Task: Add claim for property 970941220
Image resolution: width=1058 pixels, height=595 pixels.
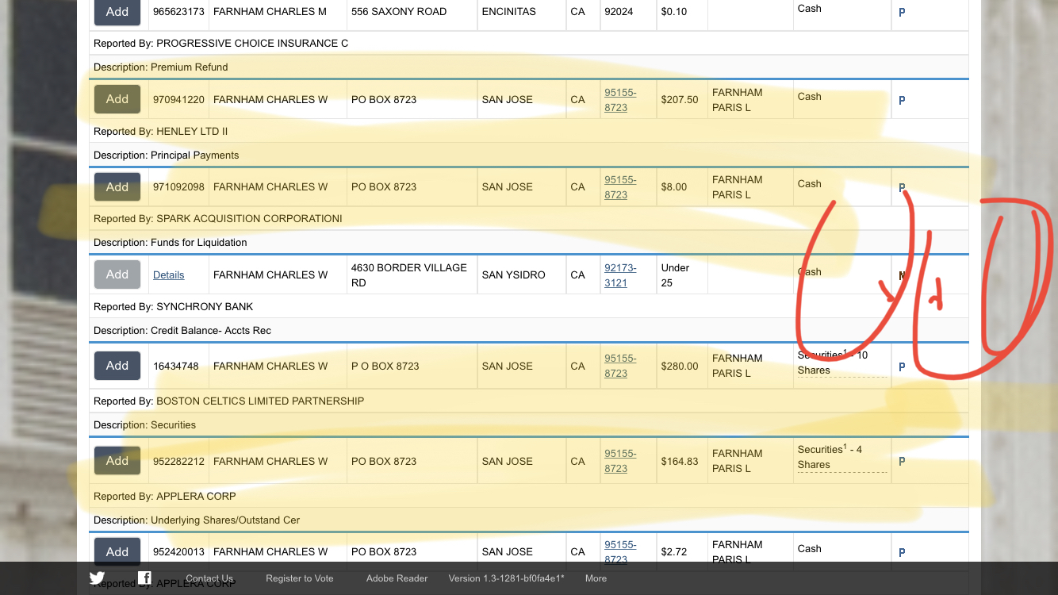Action: (x=117, y=99)
